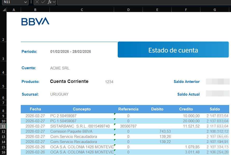Select column C header
Image resolution: width=231 pixels, height=155 pixels.
point(82,10)
